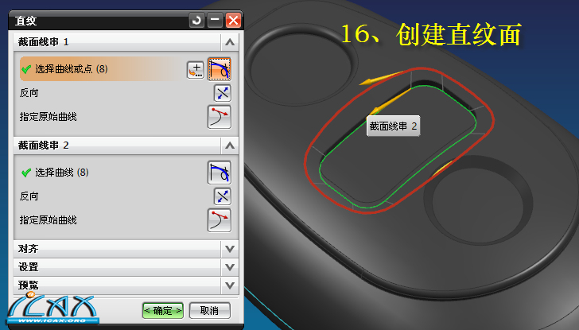Expand the 对齐 section

coord(230,249)
